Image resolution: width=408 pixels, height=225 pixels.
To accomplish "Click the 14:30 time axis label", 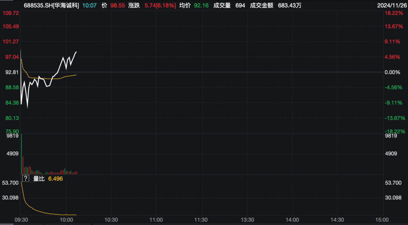I will 337,220.
